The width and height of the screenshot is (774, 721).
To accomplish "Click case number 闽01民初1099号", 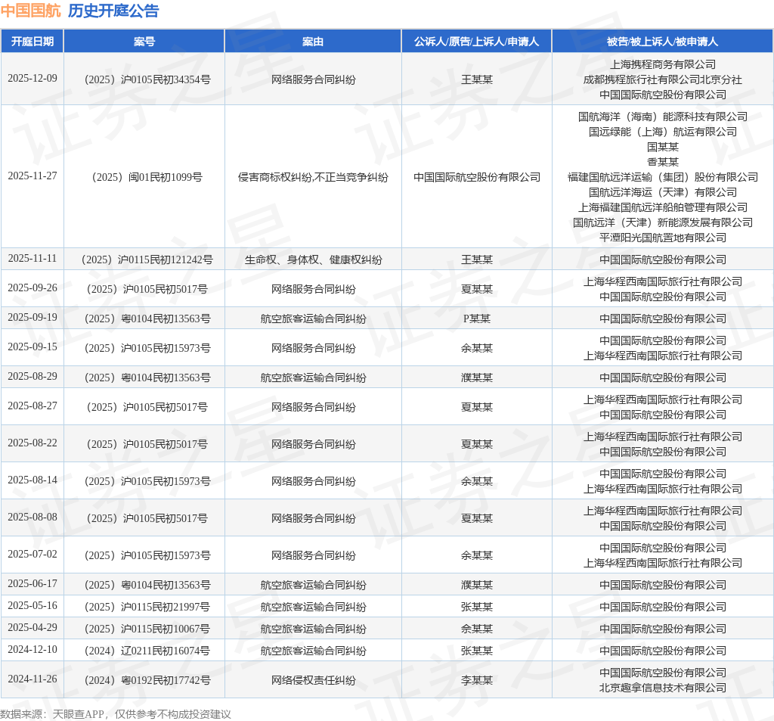I will (147, 177).
